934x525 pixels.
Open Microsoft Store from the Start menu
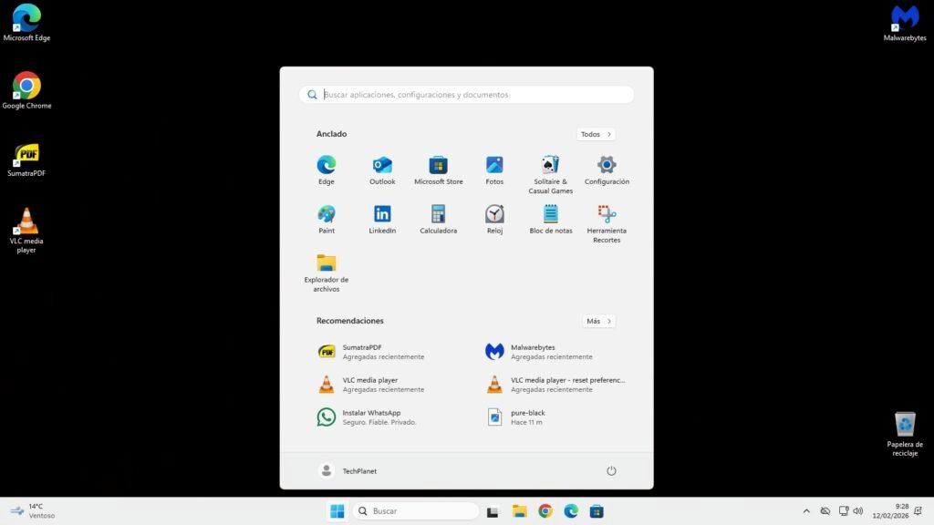[x=438, y=167]
